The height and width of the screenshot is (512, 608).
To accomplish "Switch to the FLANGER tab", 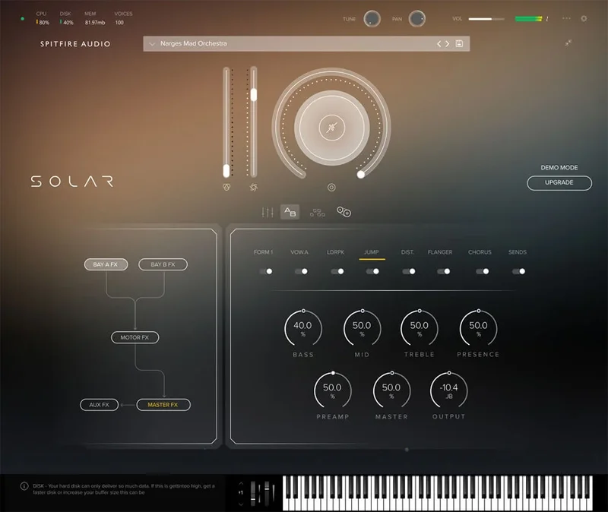I will point(440,252).
